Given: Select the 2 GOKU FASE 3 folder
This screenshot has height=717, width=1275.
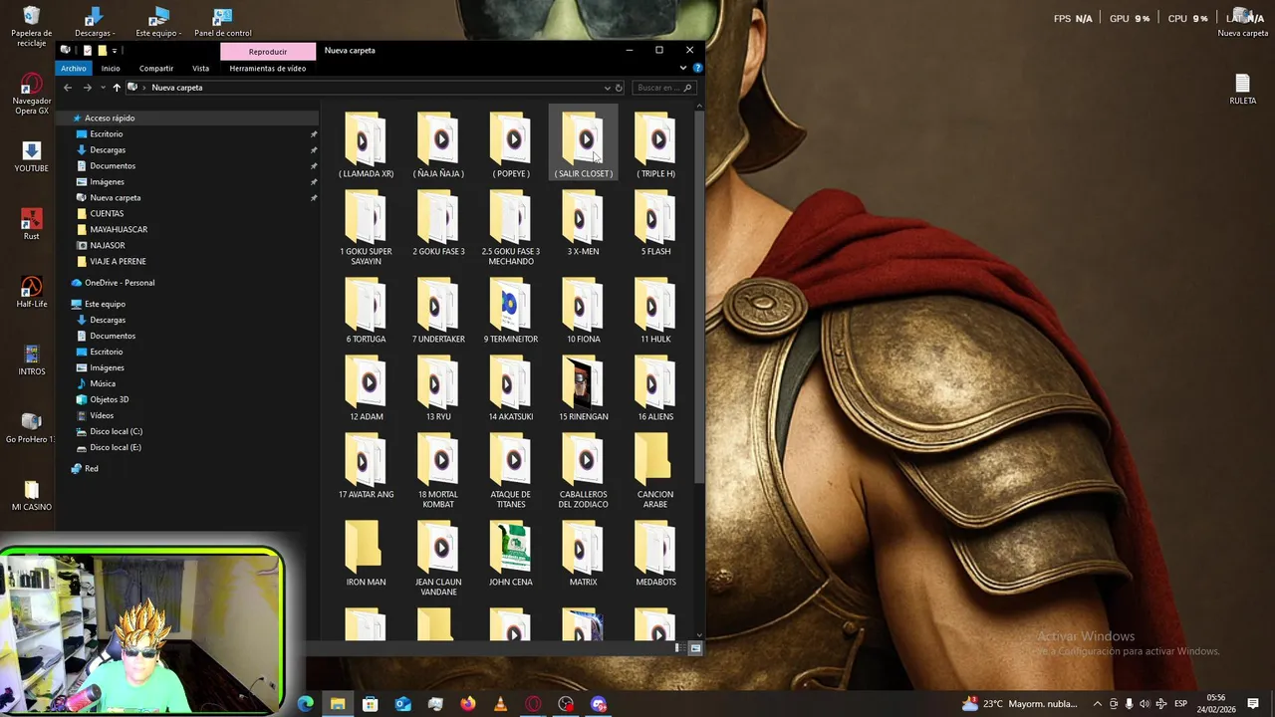Looking at the screenshot, I should [438, 223].
